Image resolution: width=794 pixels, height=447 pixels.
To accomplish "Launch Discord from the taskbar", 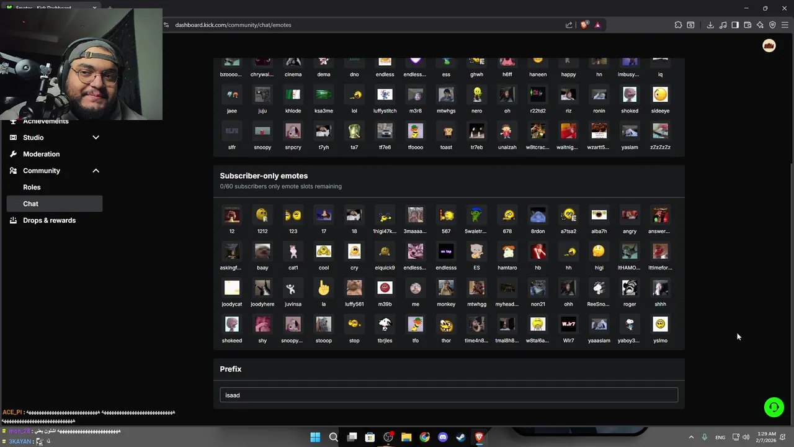I will point(442,437).
